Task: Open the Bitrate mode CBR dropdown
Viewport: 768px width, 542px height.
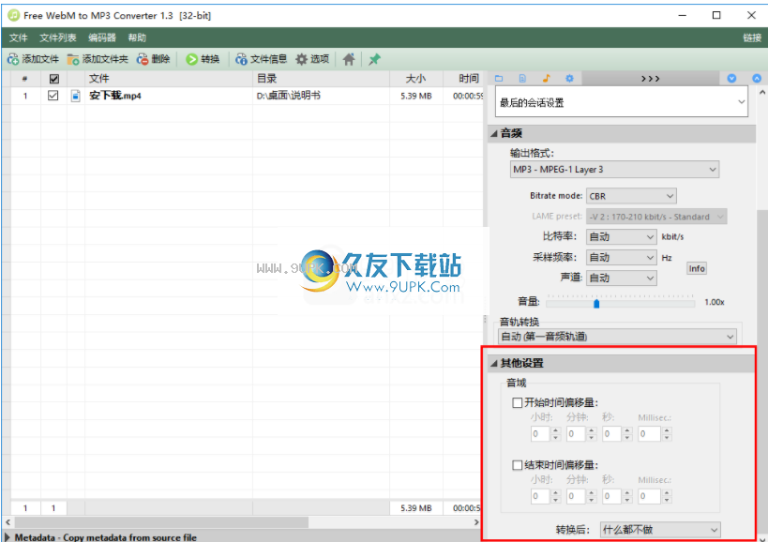Action: 631,196
